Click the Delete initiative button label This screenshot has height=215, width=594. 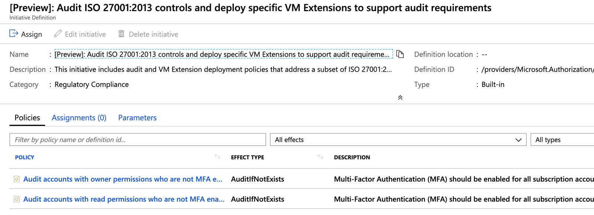153,34
